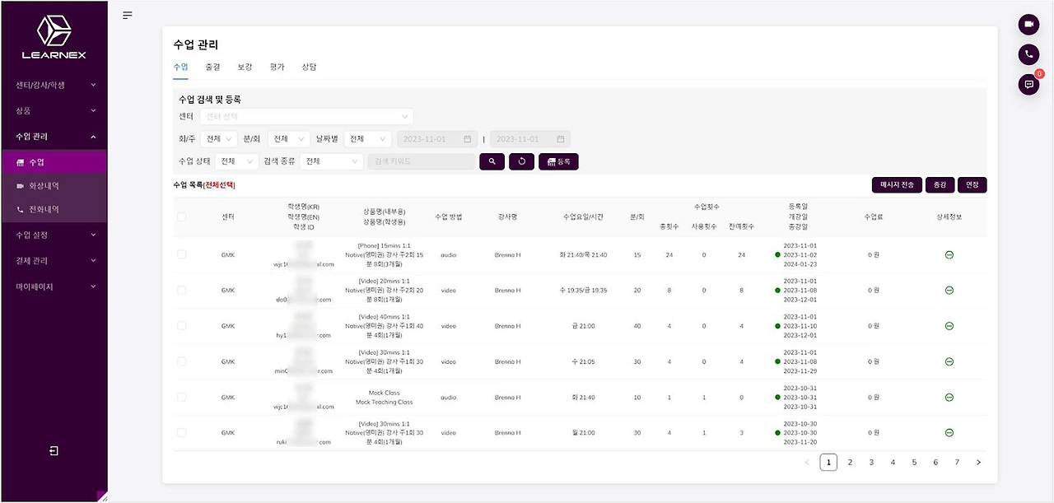The width and height of the screenshot is (1054, 503).
Task: Click the 등록 button
Action: click(x=558, y=161)
